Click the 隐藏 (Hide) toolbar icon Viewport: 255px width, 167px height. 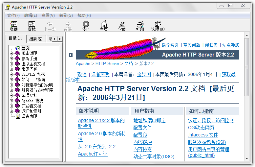click(x=14, y=24)
